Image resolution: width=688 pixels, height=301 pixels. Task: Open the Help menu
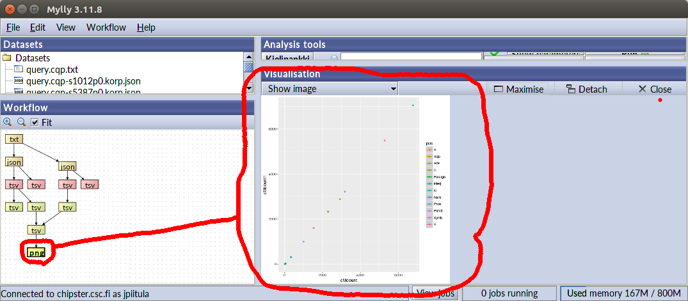click(146, 27)
